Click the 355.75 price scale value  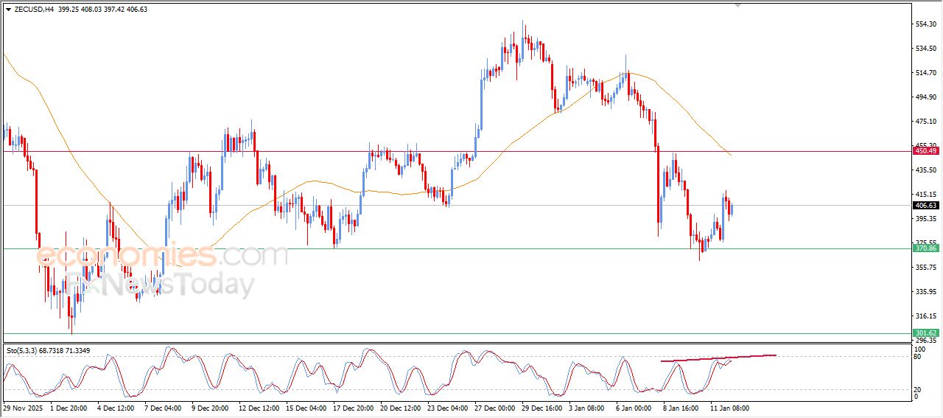[x=925, y=268]
